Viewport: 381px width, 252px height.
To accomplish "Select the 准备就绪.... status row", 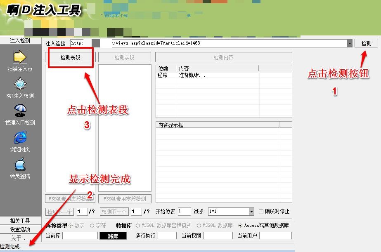I will coord(224,75).
